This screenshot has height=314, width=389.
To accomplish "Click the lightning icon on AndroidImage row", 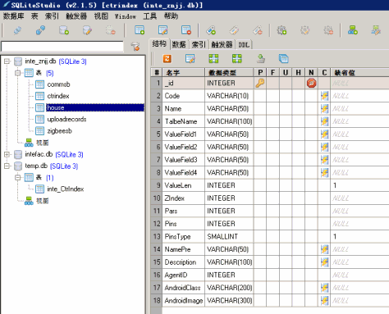I will click(324, 300).
